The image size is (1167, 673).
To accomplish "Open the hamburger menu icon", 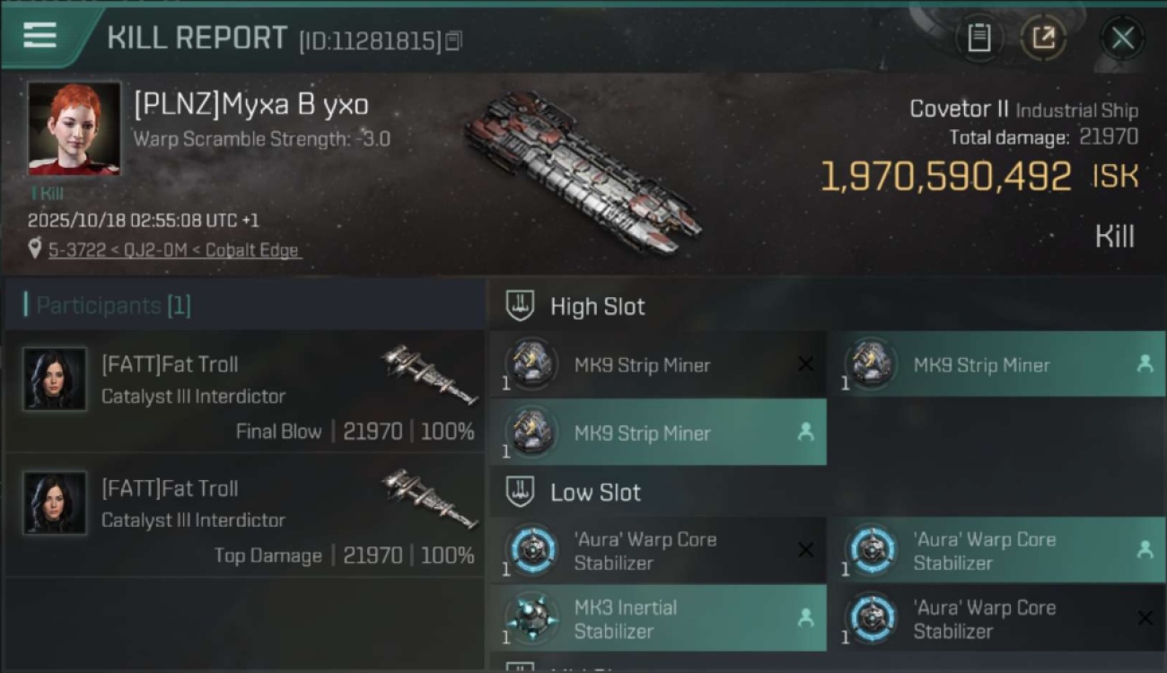I will (x=39, y=35).
